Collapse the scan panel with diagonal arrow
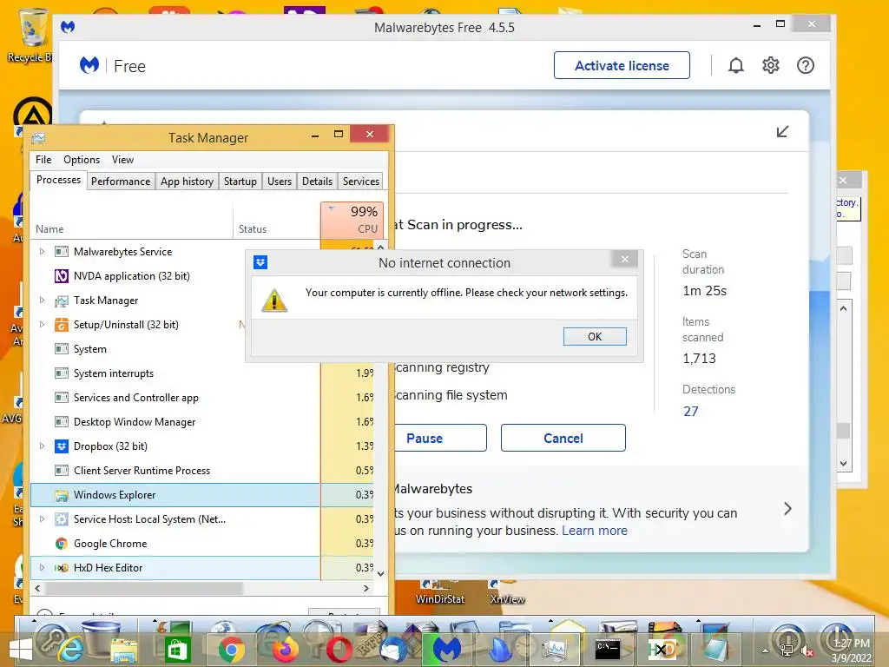The height and width of the screenshot is (667, 889). pyautogui.click(x=782, y=132)
